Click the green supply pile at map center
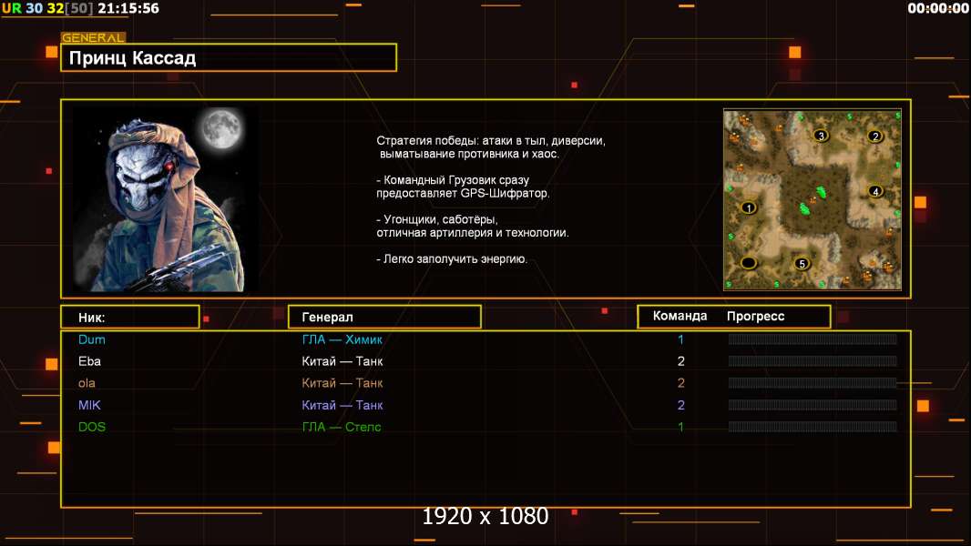The height and width of the screenshot is (546, 971). [x=809, y=200]
